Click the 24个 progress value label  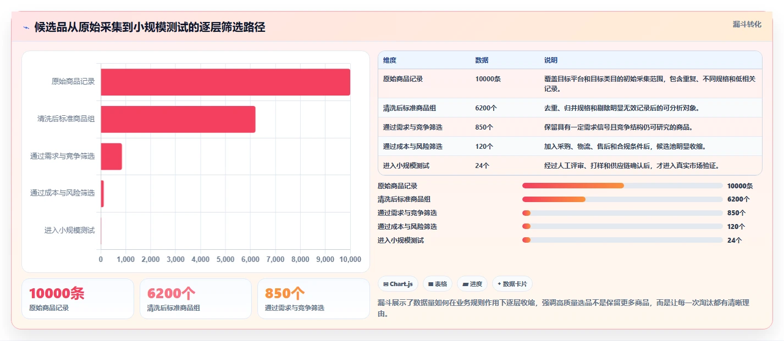pyautogui.click(x=735, y=240)
